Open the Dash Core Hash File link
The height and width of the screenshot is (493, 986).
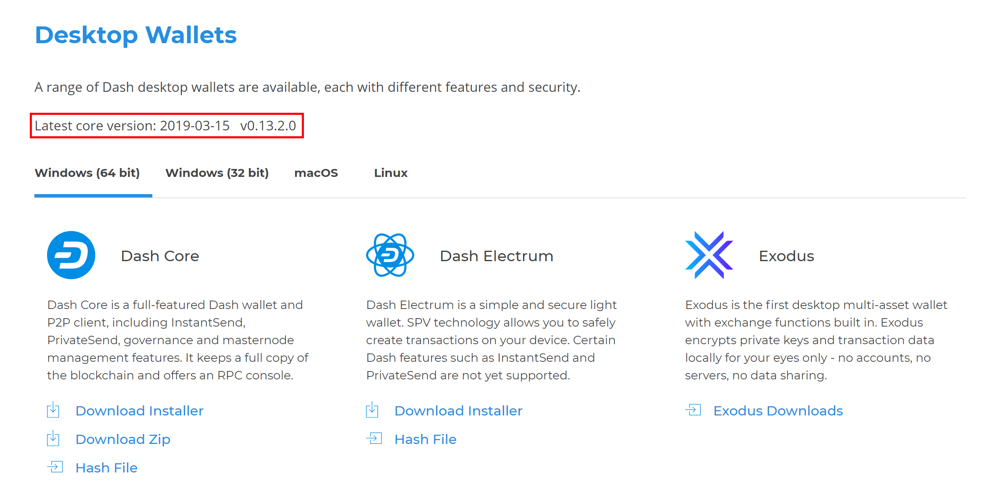pyautogui.click(x=107, y=468)
